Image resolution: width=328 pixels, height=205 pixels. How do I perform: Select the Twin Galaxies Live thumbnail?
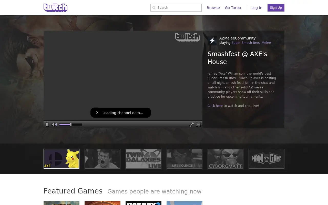(143, 159)
